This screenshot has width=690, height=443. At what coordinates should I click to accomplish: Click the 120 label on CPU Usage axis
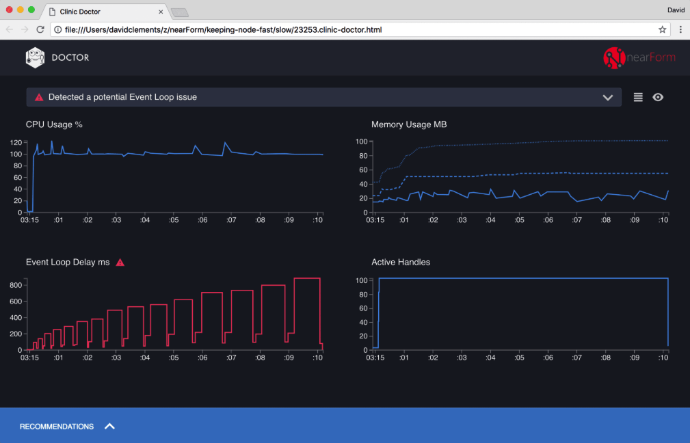16,142
